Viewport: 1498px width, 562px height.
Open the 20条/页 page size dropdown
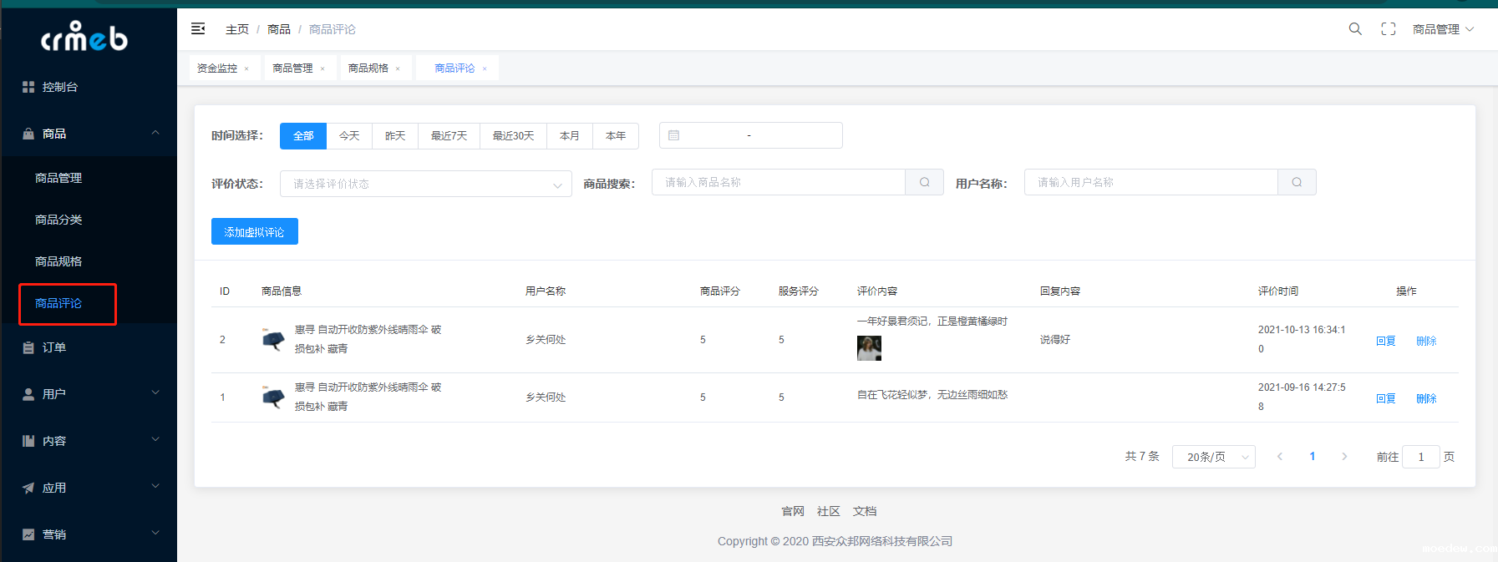pos(1213,457)
